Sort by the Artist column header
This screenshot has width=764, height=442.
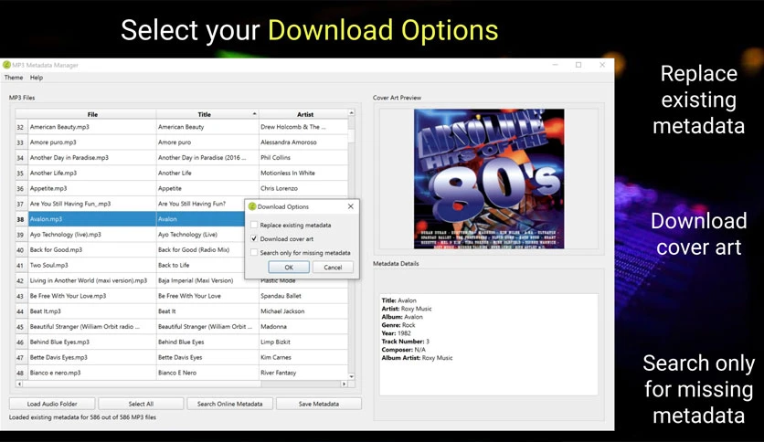305,114
